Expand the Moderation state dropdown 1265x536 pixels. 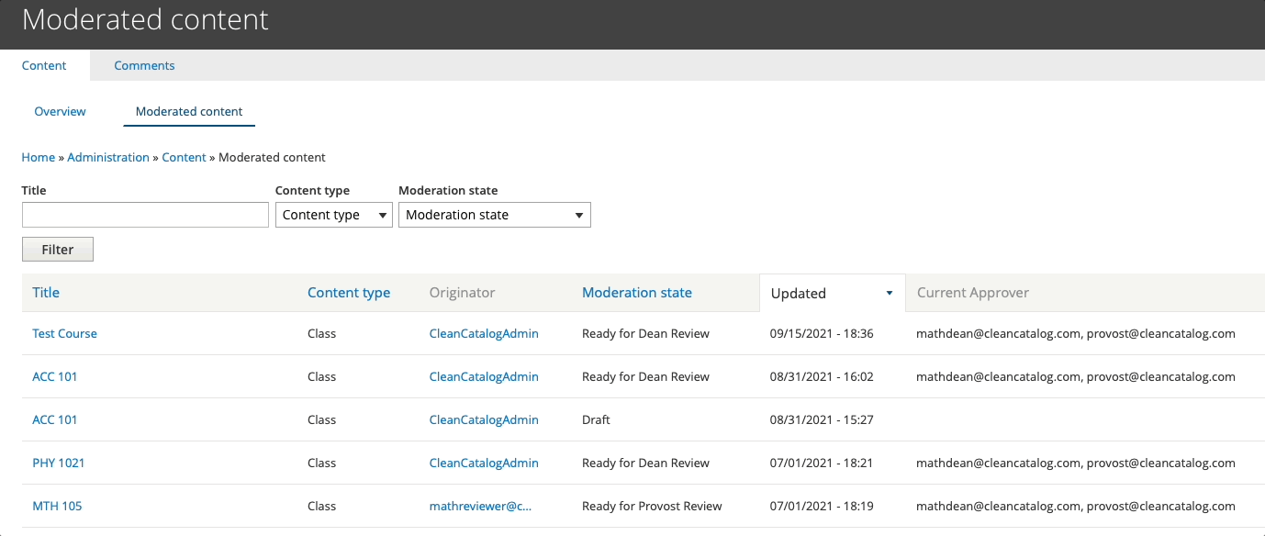click(494, 215)
